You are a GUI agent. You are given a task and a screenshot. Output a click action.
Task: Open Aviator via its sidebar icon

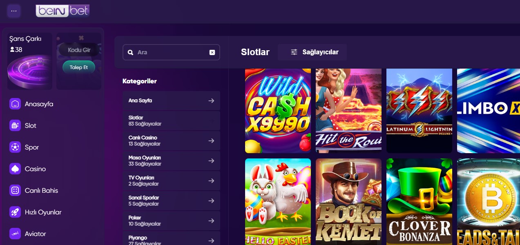point(14,234)
